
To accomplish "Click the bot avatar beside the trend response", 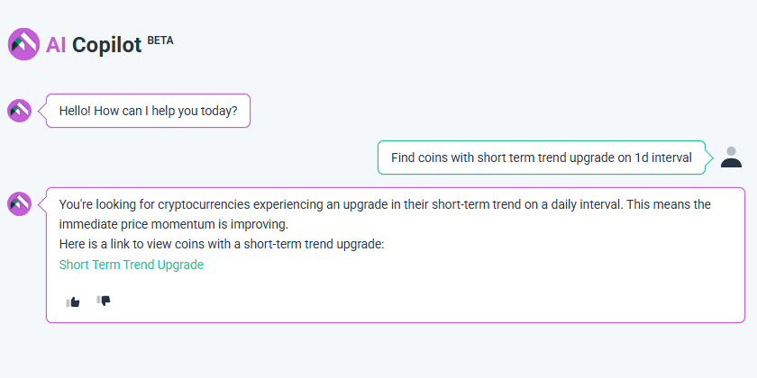I will pos(19,203).
